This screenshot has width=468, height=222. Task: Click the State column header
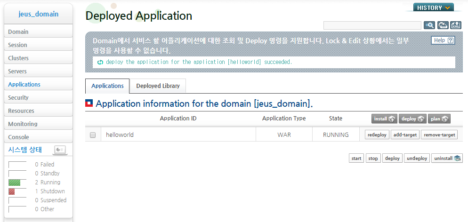pos(336,119)
